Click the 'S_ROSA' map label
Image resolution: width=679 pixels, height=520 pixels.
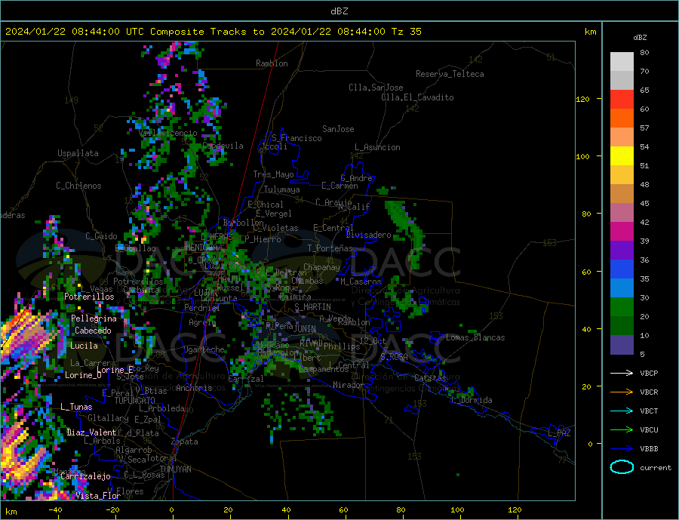[x=394, y=357]
